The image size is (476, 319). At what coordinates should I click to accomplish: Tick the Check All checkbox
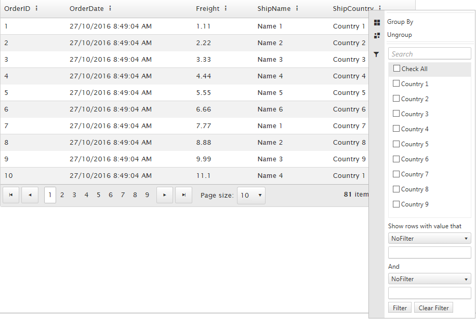point(397,68)
